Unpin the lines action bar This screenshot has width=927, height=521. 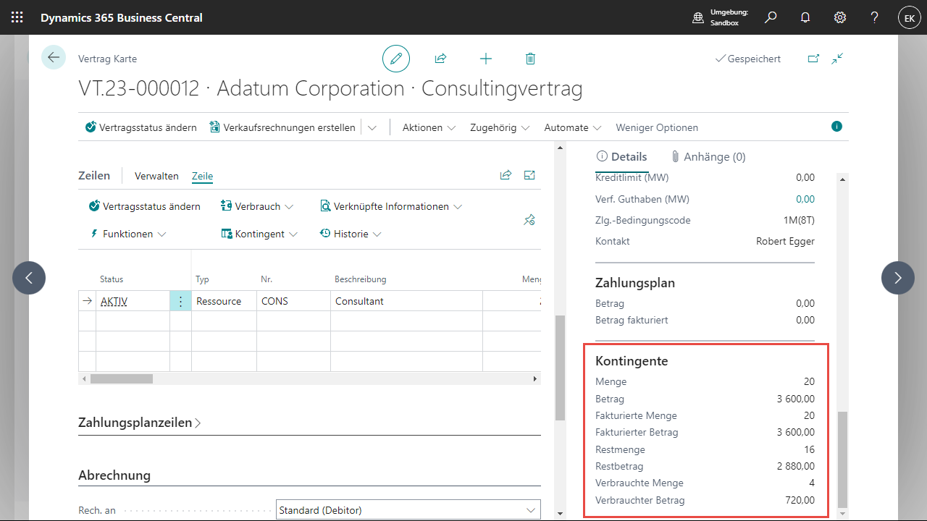pyautogui.click(x=529, y=220)
